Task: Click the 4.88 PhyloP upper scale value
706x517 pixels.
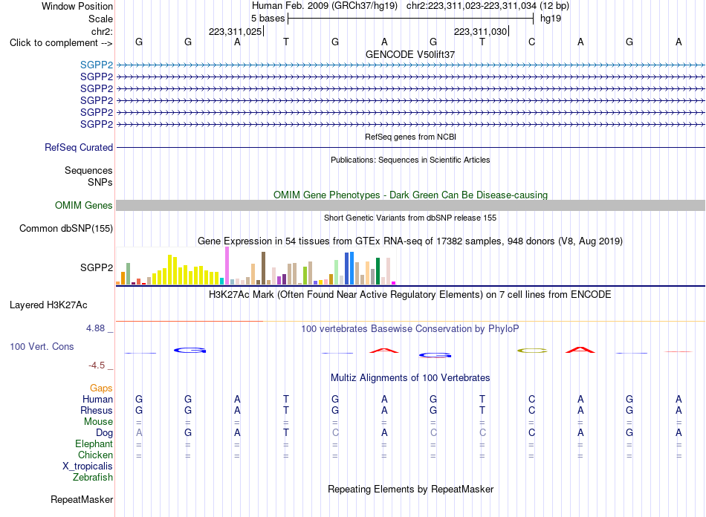Action: (95, 328)
